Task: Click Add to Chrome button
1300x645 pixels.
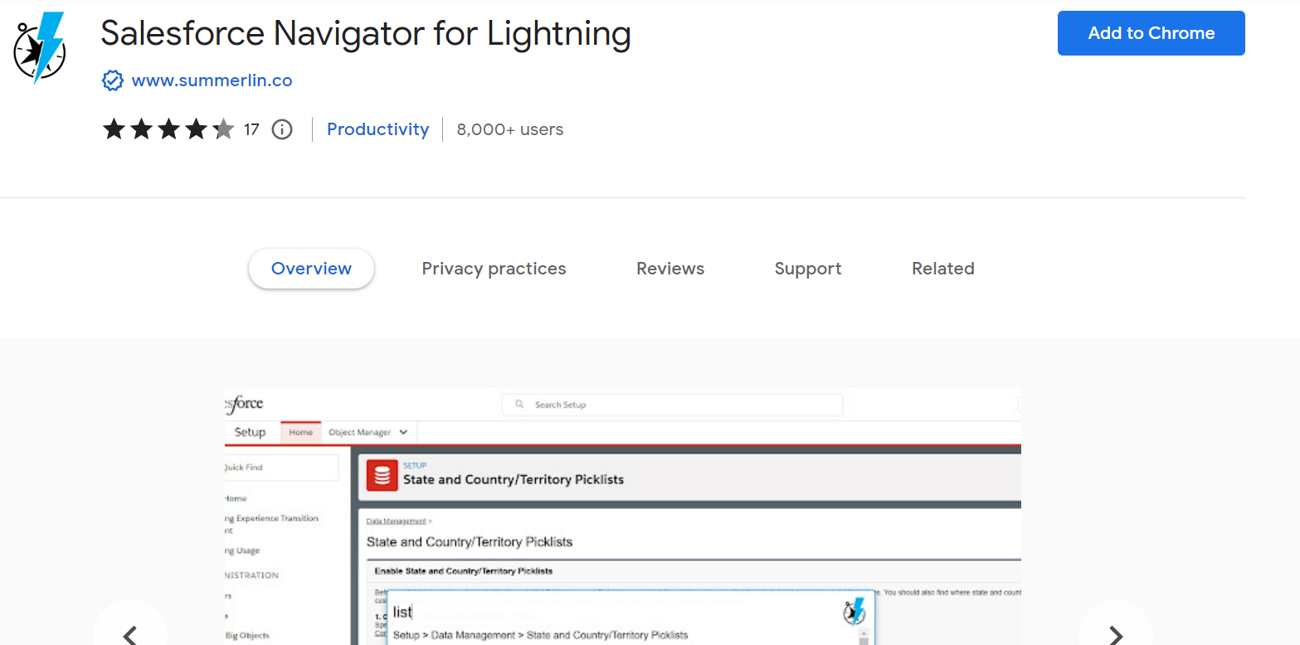Action: 1151,33
